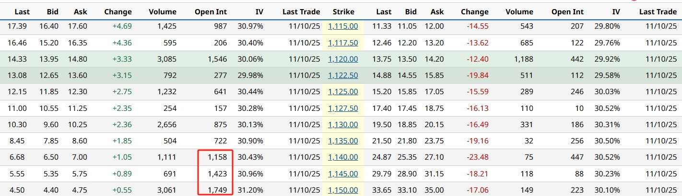Open strike 1,140.00 link
682x196 pixels.
pyautogui.click(x=343, y=157)
